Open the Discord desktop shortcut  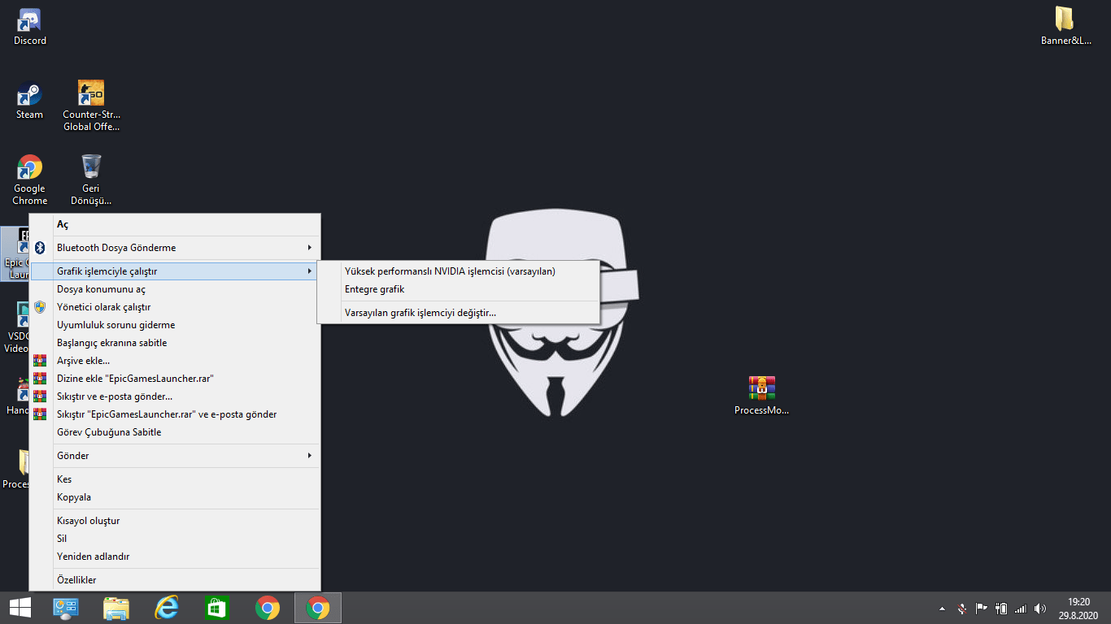click(30, 27)
